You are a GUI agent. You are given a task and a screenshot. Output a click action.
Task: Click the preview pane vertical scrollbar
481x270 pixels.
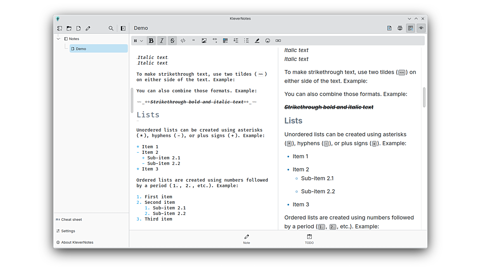[x=424, y=97]
